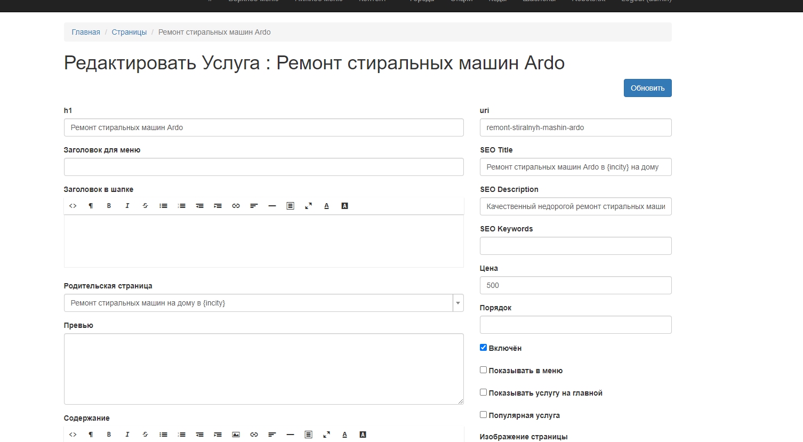Viewport: 803px width, 442px height.
Task: Go to Главная via breadcrumb
Action: pyautogui.click(x=86, y=32)
